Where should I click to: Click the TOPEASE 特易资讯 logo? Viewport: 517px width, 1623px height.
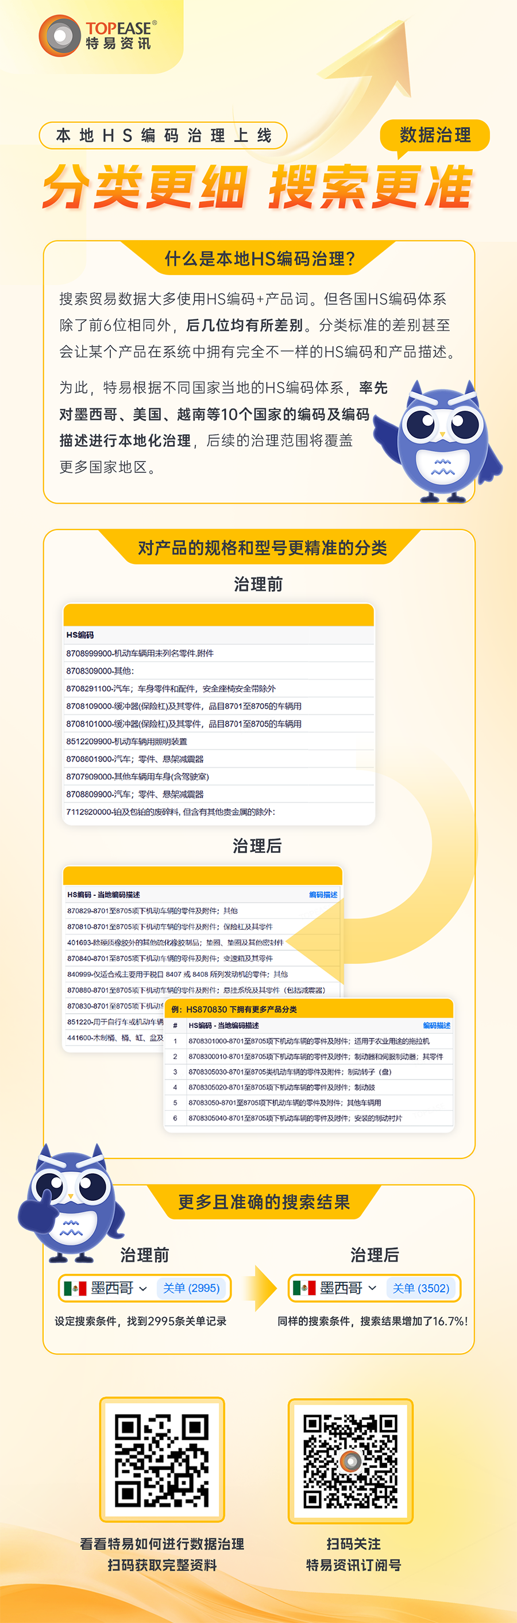click(x=98, y=35)
